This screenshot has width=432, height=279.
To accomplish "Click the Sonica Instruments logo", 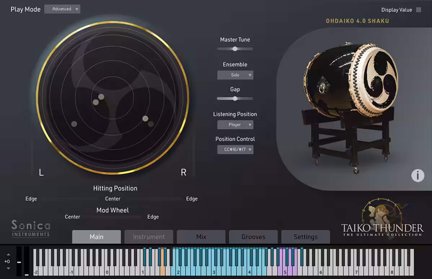I will coord(31,228).
